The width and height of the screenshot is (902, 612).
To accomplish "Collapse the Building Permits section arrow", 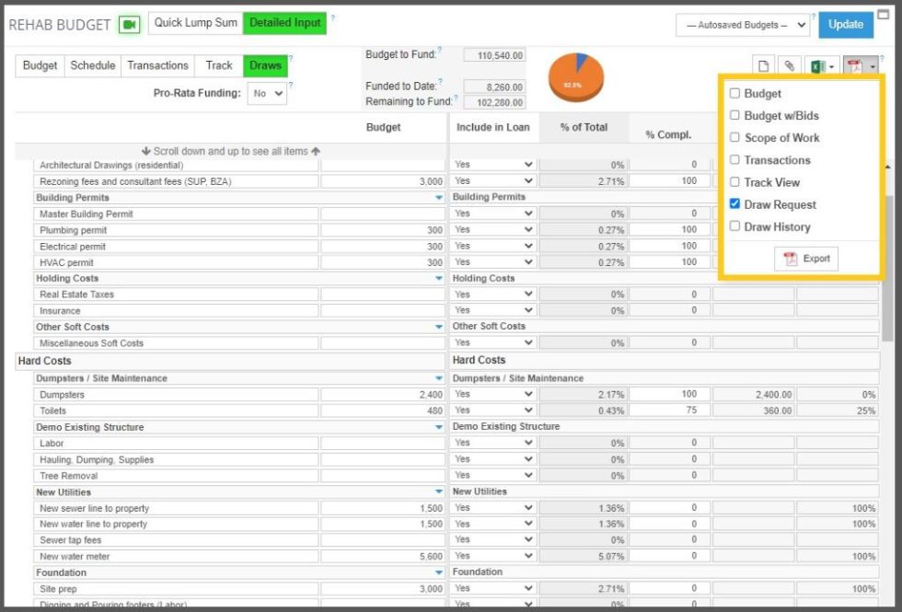I will (439, 197).
